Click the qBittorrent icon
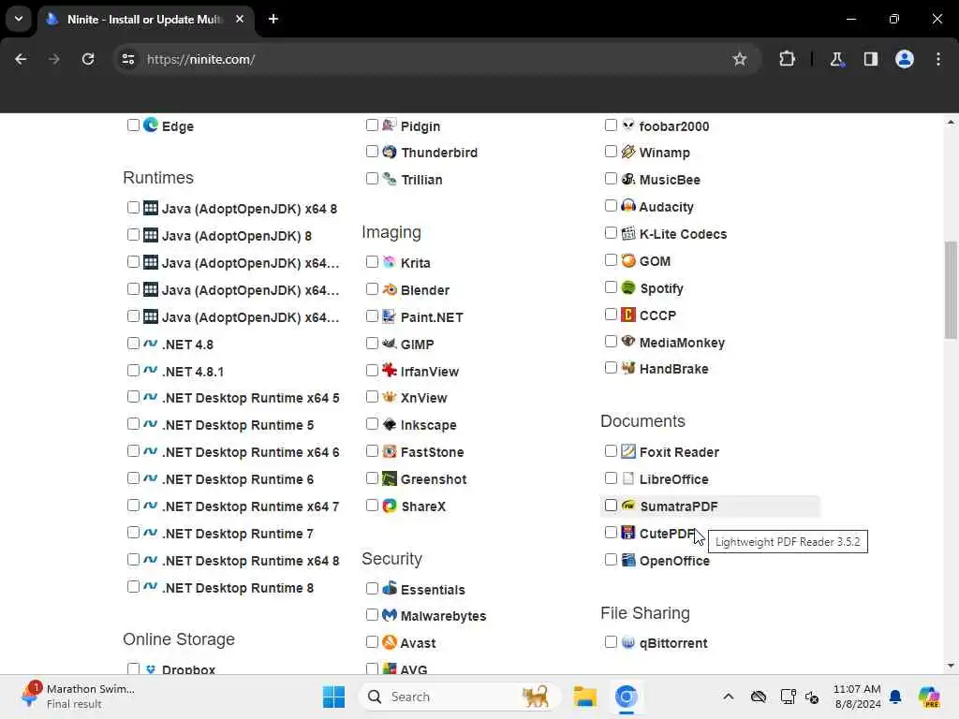Viewport: 959px width, 719px height. pos(628,642)
